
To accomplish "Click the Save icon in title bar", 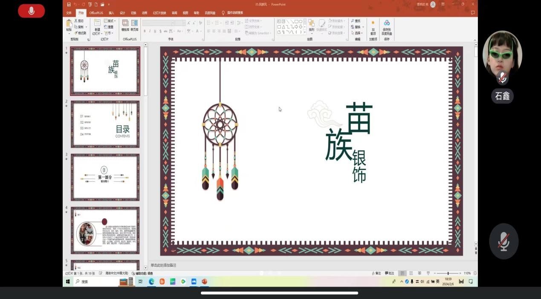I will (x=69, y=4).
